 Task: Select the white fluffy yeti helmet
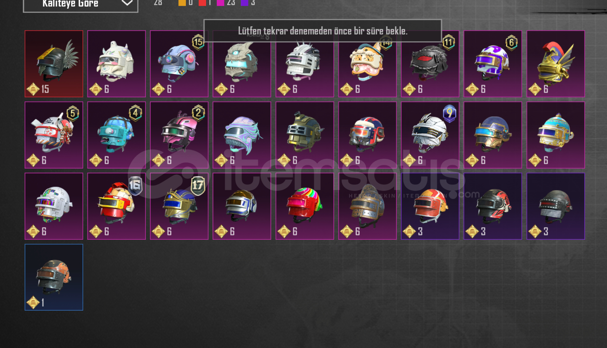tap(116, 64)
